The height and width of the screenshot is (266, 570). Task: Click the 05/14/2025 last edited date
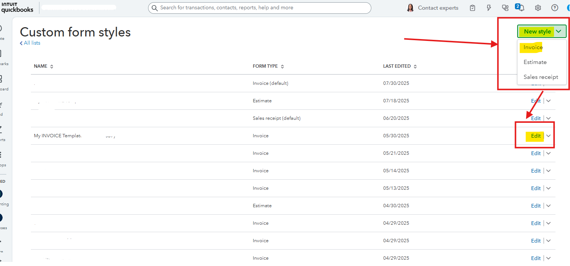(396, 171)
